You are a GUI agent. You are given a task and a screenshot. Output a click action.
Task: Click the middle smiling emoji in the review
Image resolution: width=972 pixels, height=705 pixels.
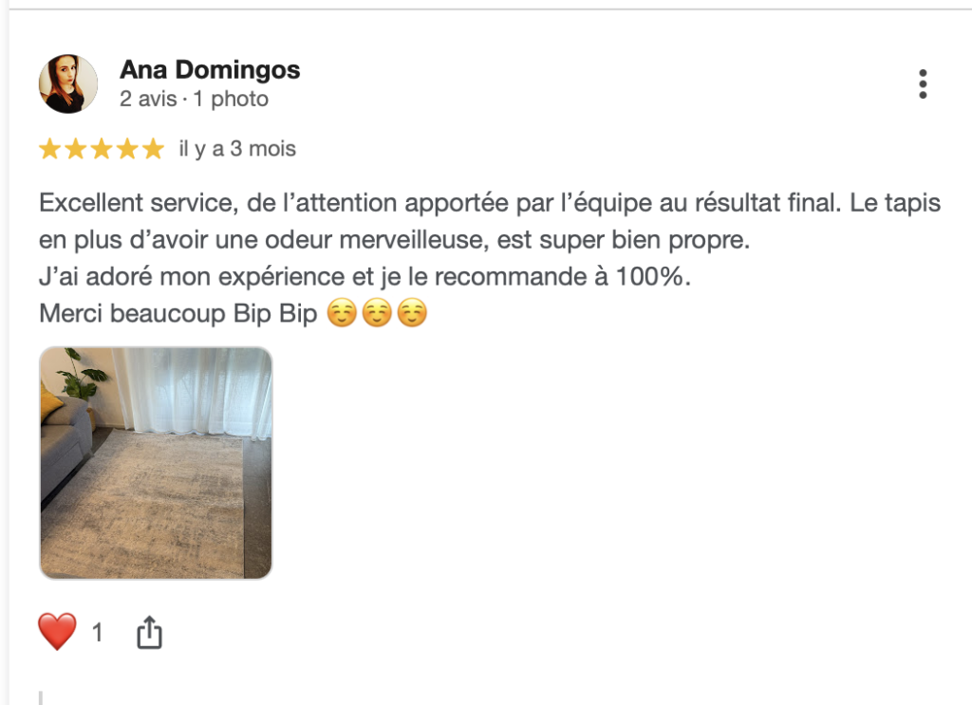click(377, 314)
